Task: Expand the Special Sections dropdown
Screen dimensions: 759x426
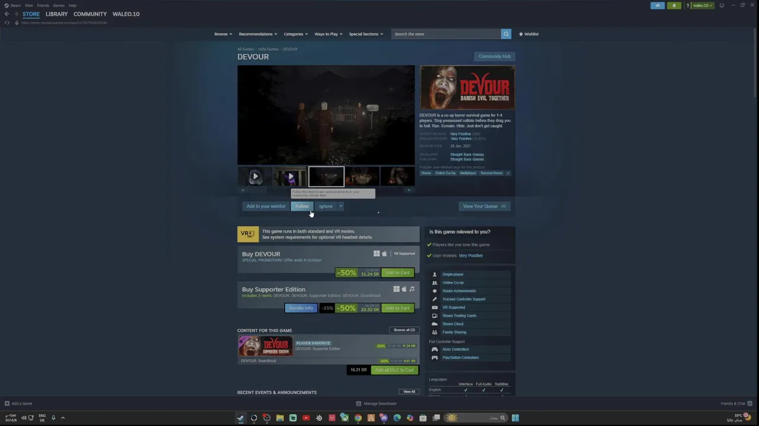Action: coord(365,34)
